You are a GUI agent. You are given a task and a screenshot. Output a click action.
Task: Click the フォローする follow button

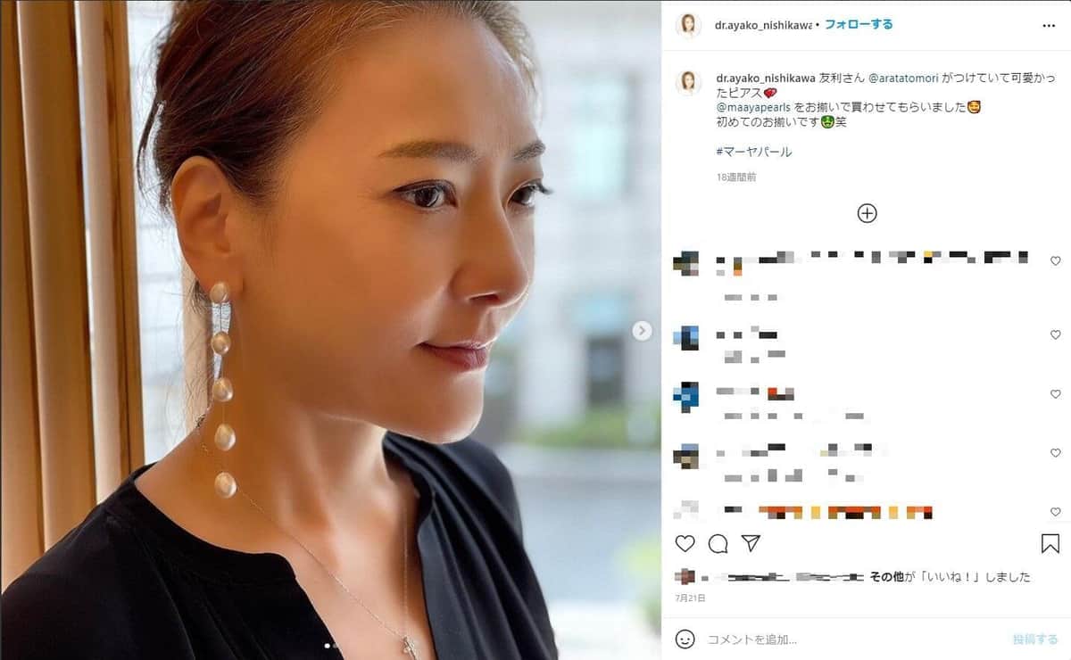point(859,25)
